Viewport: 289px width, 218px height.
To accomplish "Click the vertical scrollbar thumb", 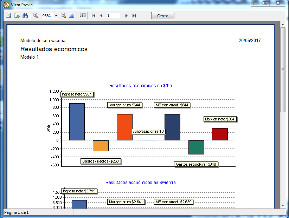I will pyautogui.click(x=283, y=70).
